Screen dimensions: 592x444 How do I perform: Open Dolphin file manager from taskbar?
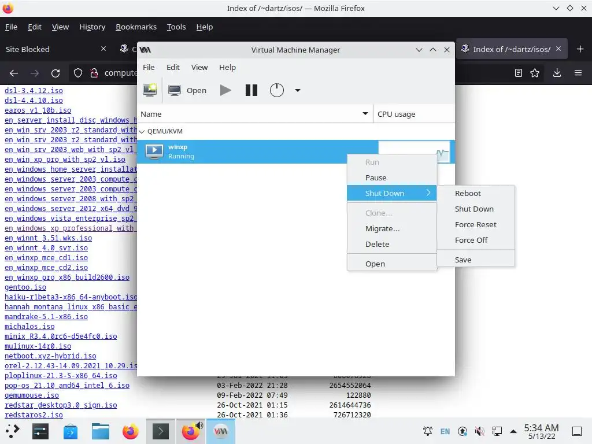pos(101,431)
